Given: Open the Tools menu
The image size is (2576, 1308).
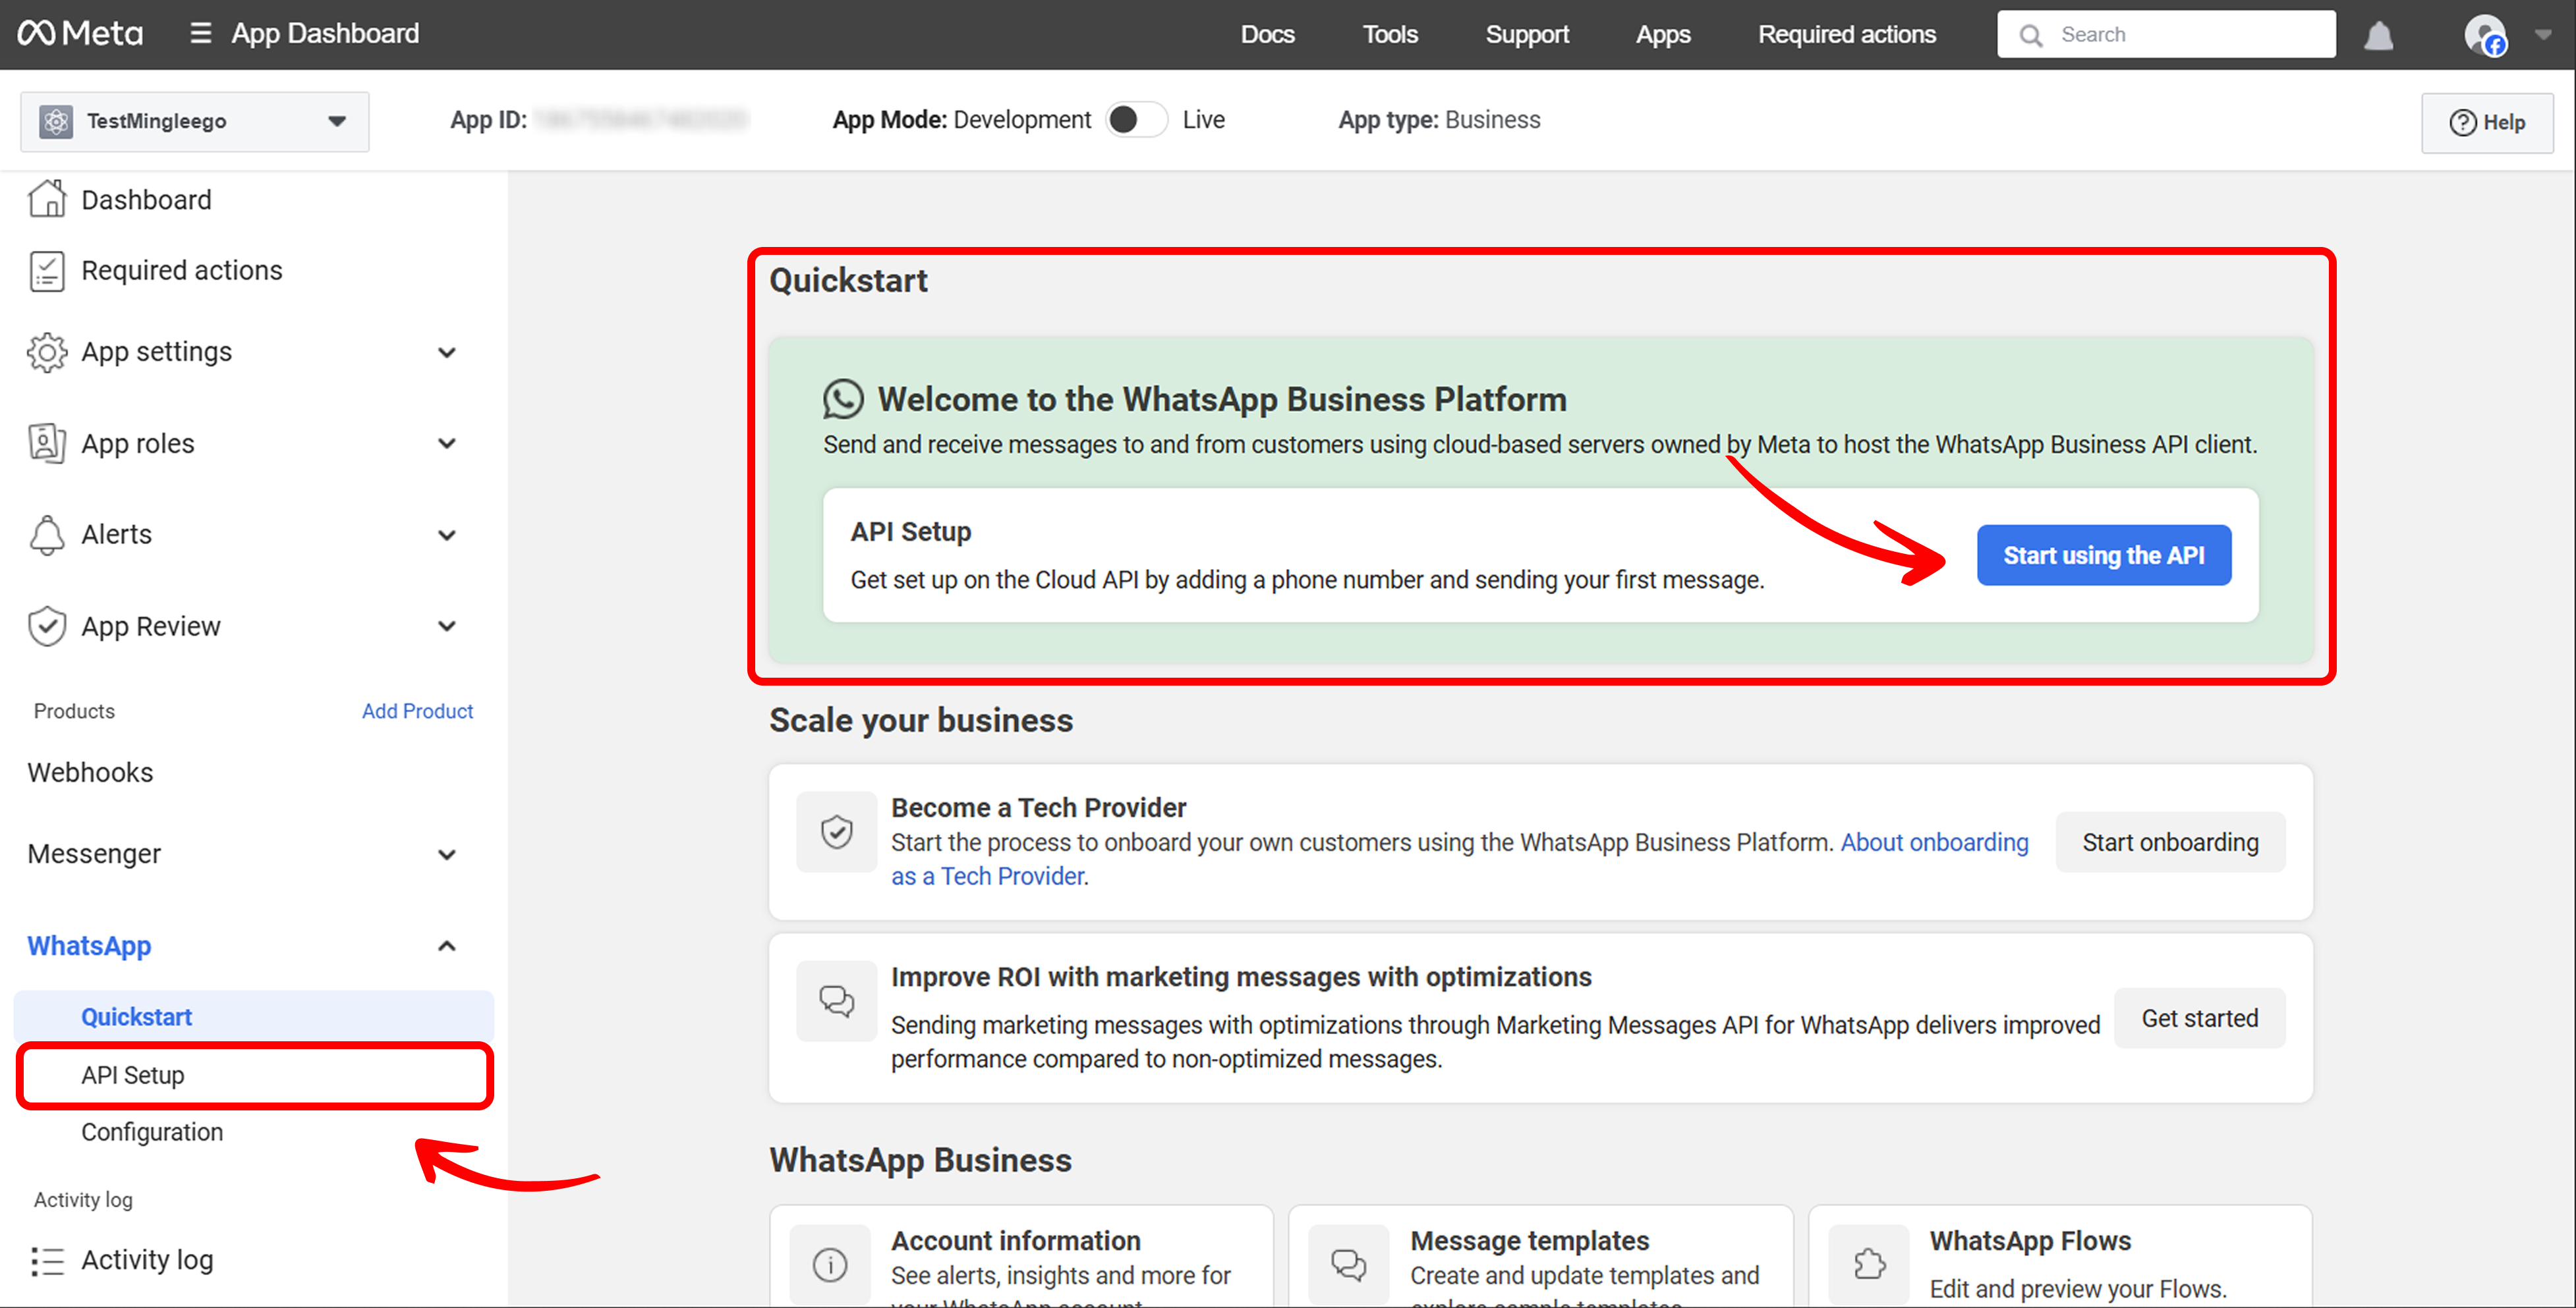Looking at the screenshot, I should click(1390, 34).
